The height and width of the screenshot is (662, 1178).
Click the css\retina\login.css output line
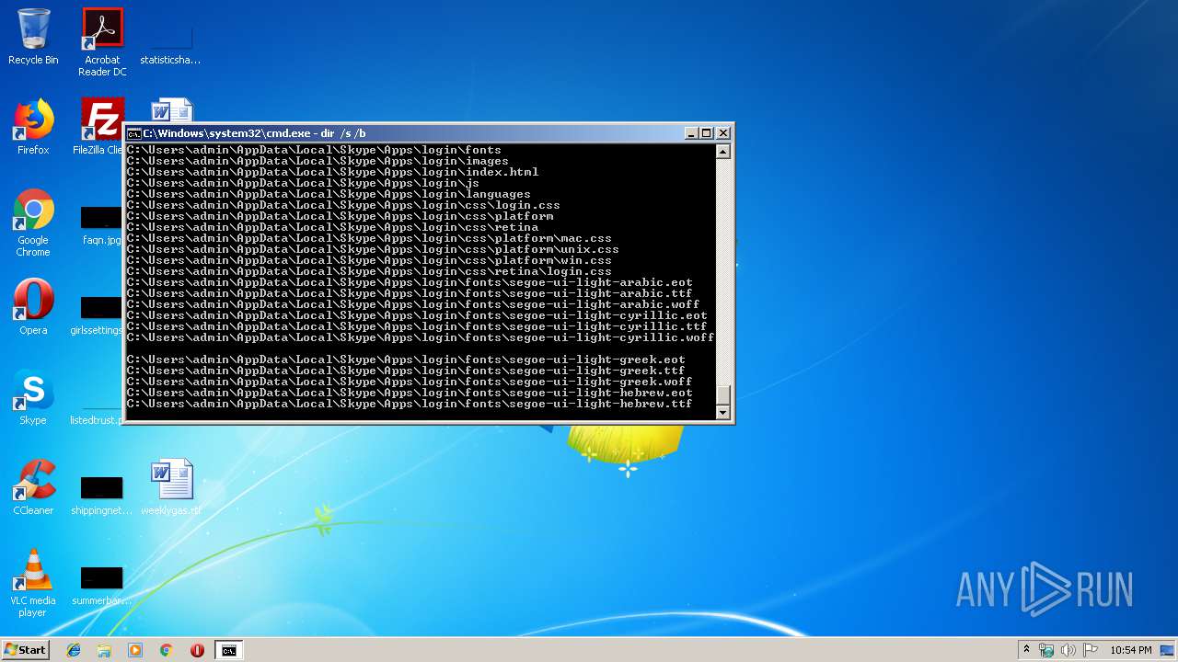[x=369, y=271]
